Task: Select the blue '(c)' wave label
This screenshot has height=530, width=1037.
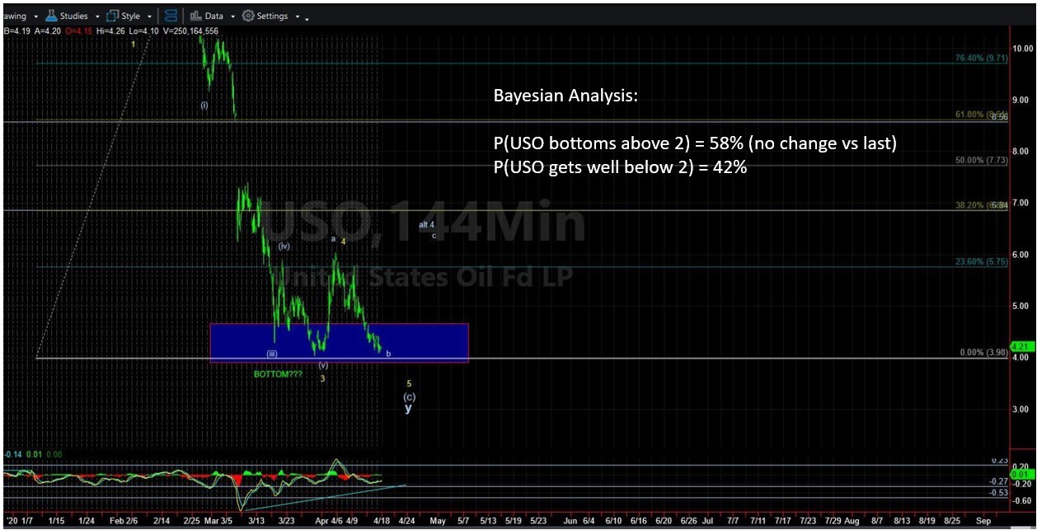Action: 409,396
